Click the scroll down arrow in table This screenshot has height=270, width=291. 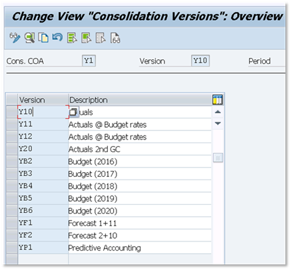(x=218, y=124)
